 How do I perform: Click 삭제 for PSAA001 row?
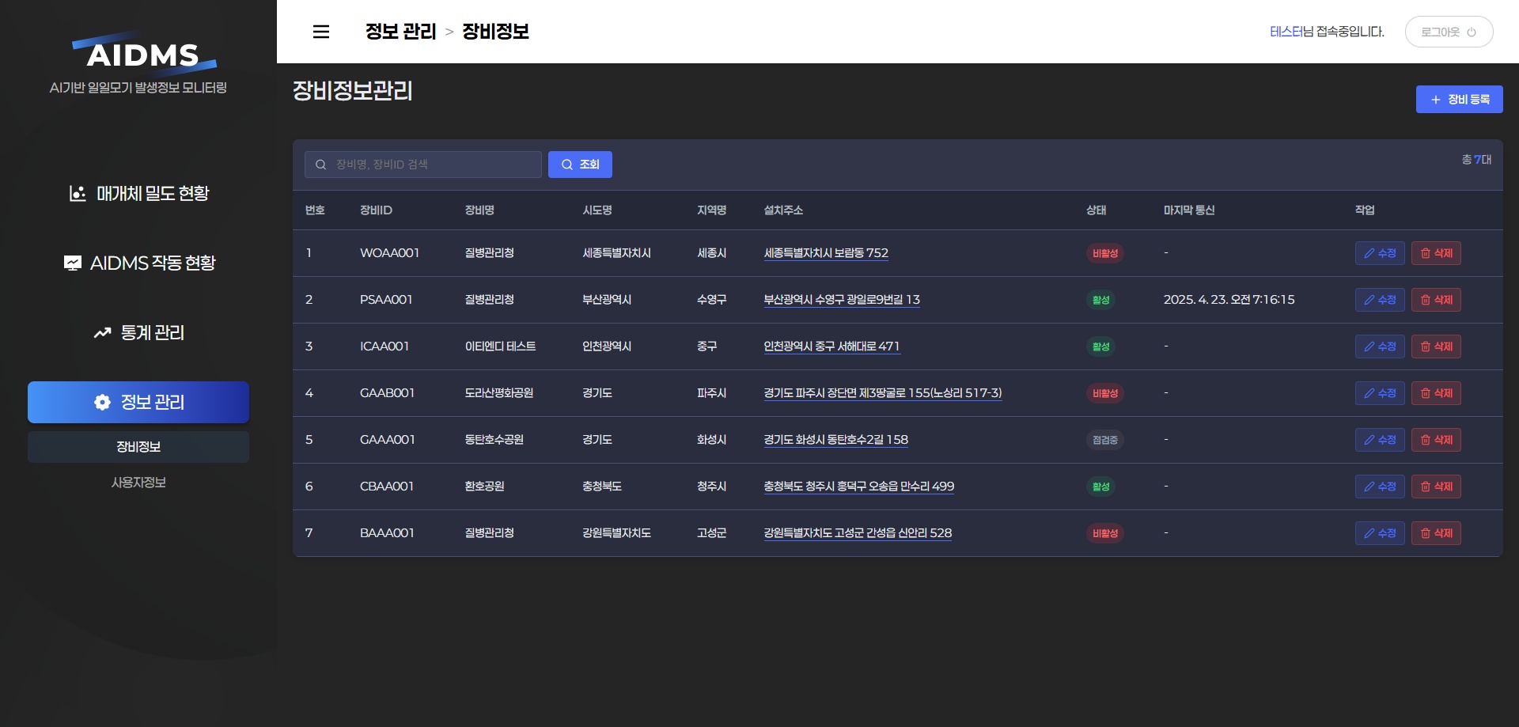pyautogui.click(x=1436, y=300)
